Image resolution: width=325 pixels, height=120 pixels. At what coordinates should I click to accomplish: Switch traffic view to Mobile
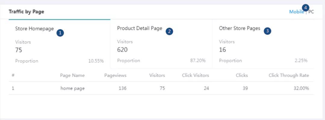click(296, 12)
